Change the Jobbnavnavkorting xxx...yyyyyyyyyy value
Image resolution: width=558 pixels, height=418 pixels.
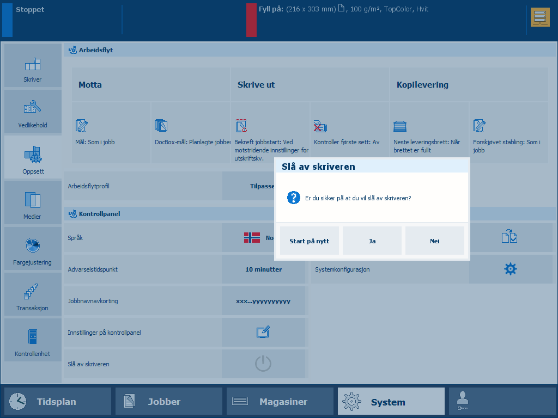[x=263, y=300]
